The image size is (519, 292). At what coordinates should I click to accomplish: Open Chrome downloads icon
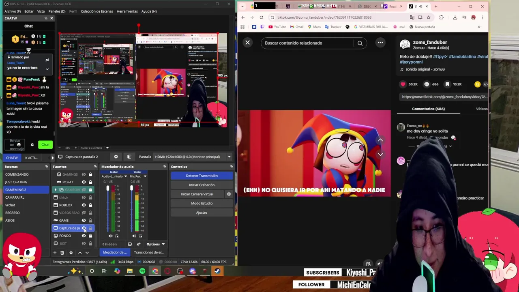455,17
